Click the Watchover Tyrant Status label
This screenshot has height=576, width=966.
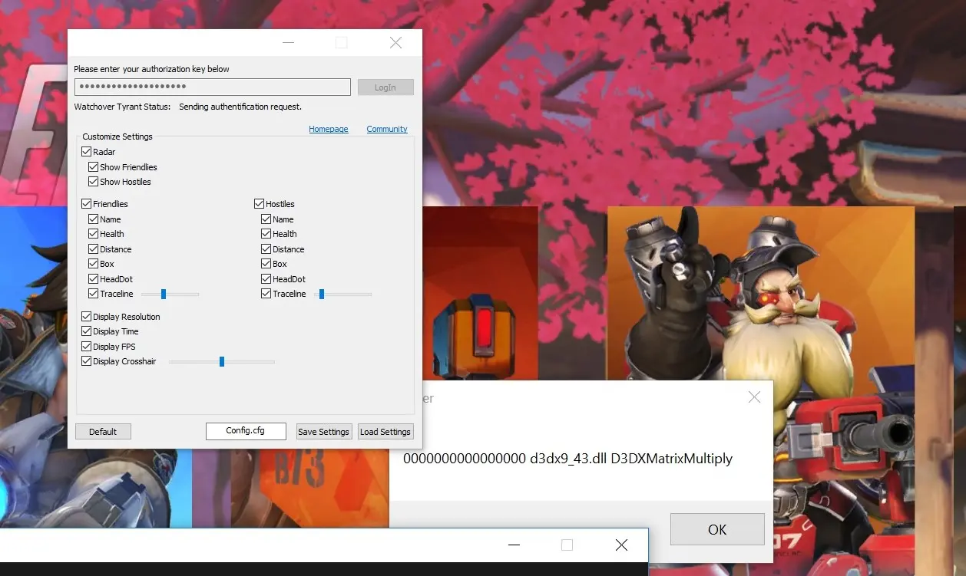[122, 107]
